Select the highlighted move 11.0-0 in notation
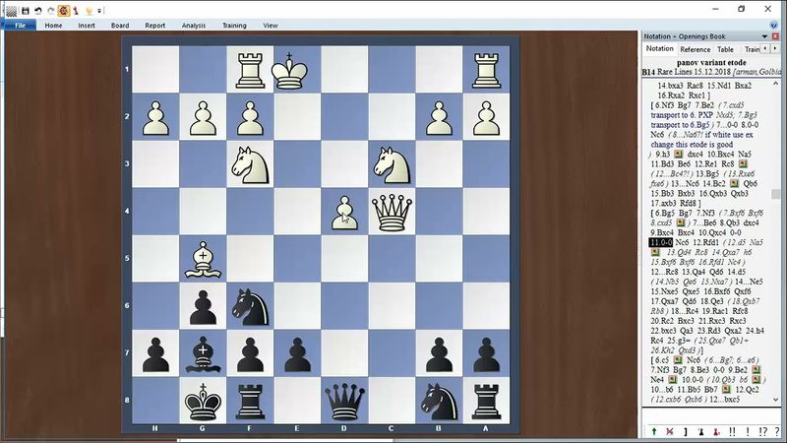787x443 pixels. point(660,241)
